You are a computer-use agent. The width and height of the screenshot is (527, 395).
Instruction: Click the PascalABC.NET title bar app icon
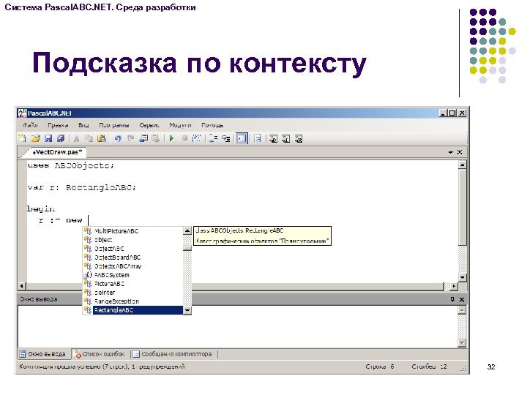pos(22,113)
